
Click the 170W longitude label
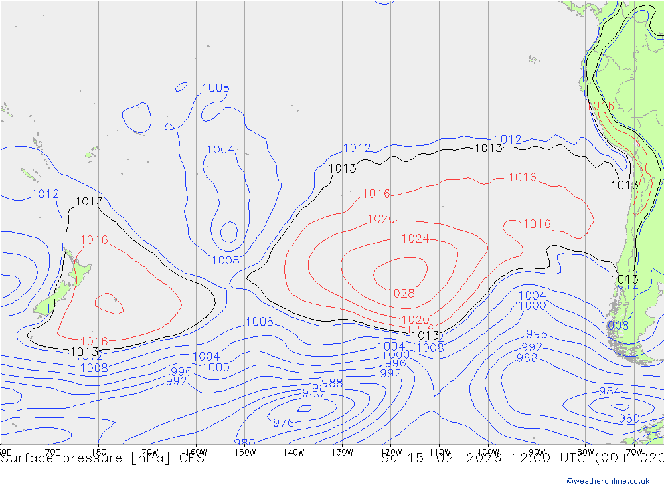tap(147, 452)
